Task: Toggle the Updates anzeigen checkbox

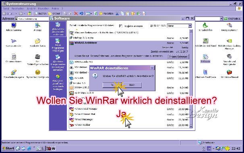Action: tap(121, 26)
